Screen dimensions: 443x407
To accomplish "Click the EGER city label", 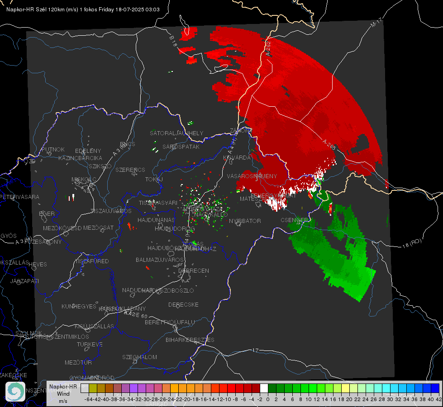I will [x=47, y=213].
